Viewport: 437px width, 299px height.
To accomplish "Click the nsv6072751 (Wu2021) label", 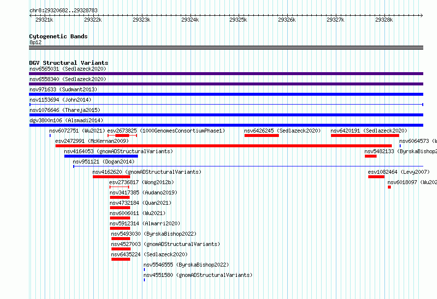I will pos(77,131).
